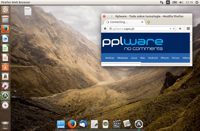
Task: Open Amazon launcher icon
Action: 5,77
